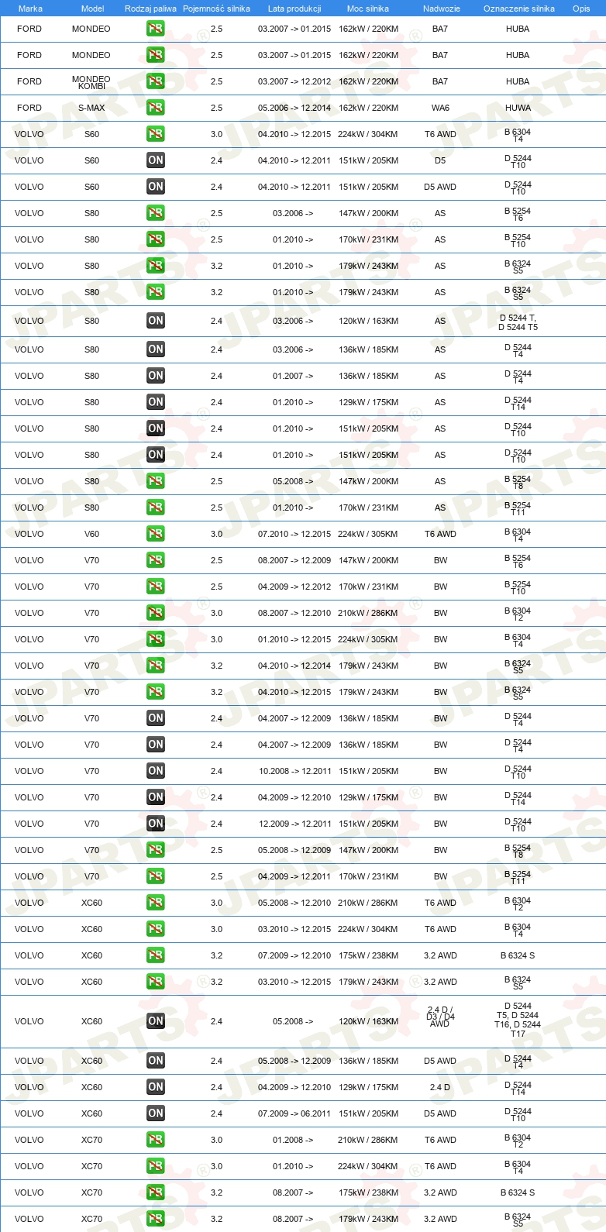The height and width of the screenshot is (1232, 606).
Task: Click the WA6 body code cell
Action: (x=440, y=108)
